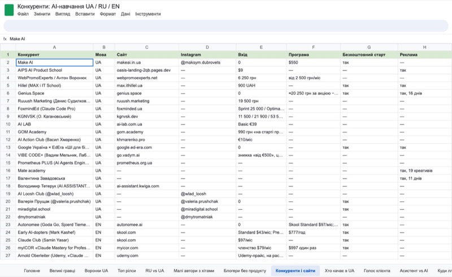This screenshot has width=452, height=277.
Task: Select the makeai.in.ua cell
Action: tap(147, 63)
